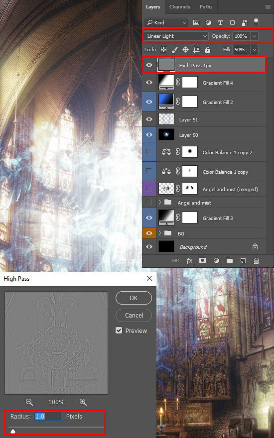274x438 pixels.
Task: Click Cancel in High Pass dialog
Action: [134, 316]
